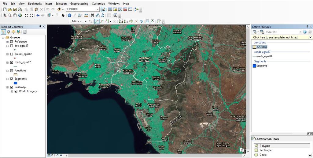
Task: Click the Add Data button
Action: pos(59,9)
